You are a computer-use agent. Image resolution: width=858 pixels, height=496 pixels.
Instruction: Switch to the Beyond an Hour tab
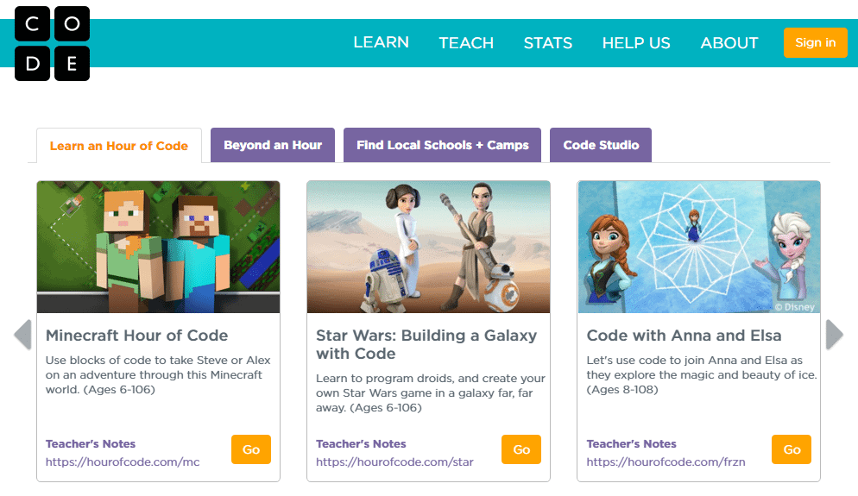point(273,145)
